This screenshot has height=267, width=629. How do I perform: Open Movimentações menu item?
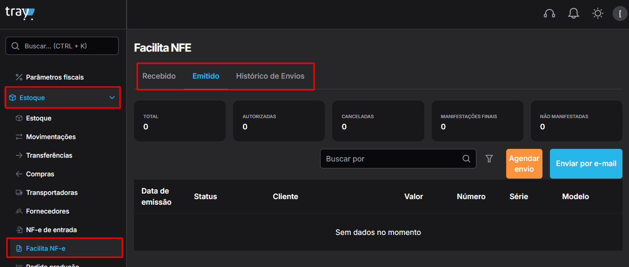click(51, 137)
